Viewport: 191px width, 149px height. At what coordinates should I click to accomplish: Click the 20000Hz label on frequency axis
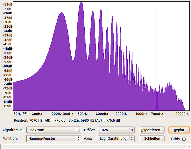point(182,114)
